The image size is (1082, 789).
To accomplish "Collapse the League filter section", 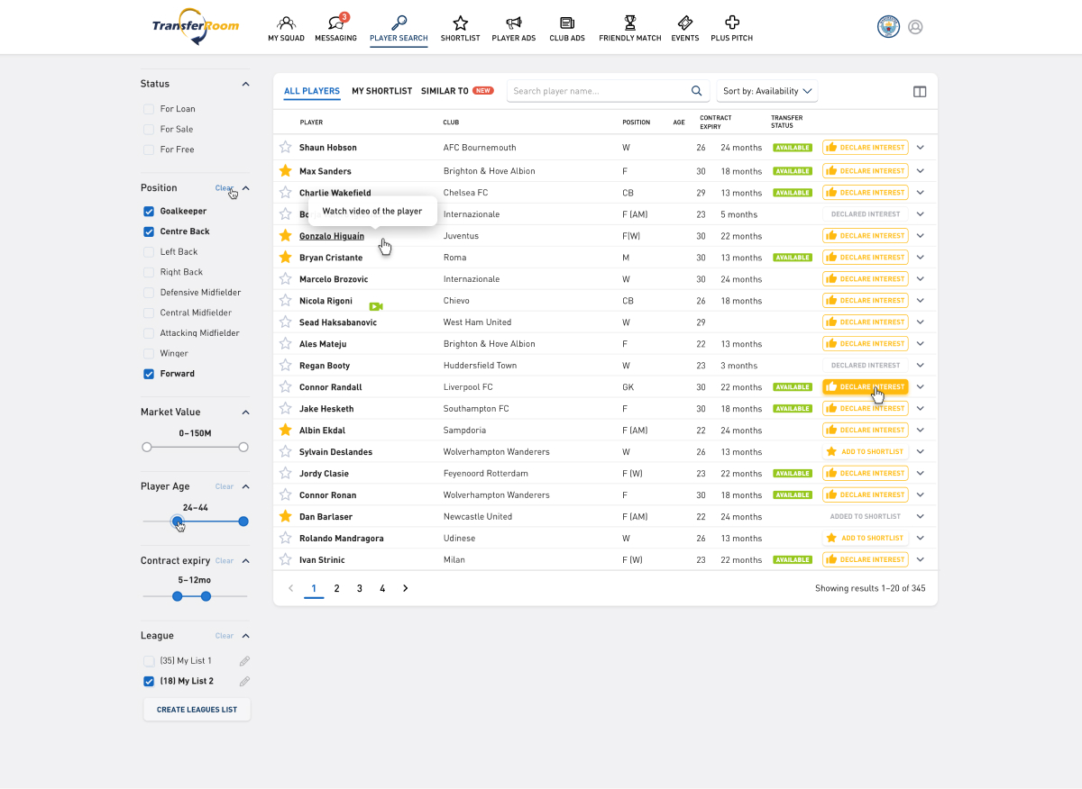I will pos(246,636).
